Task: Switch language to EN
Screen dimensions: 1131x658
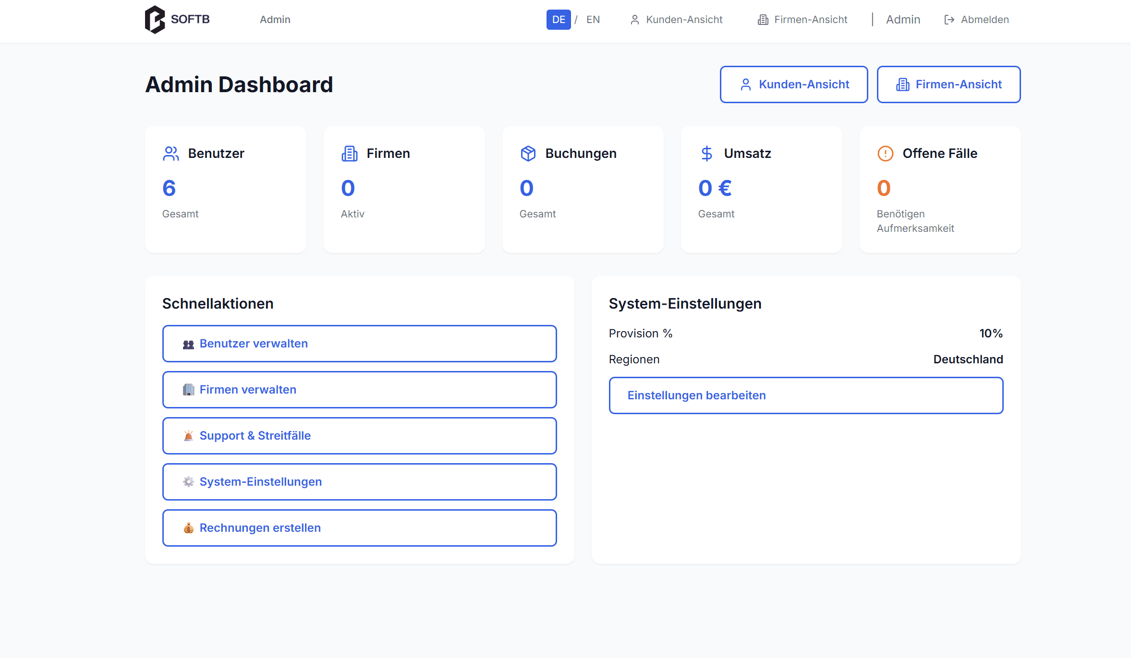Action: [x=593, y=20]
